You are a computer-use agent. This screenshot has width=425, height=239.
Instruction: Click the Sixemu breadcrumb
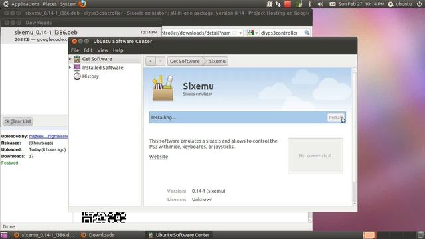click(x=217, y=61)
